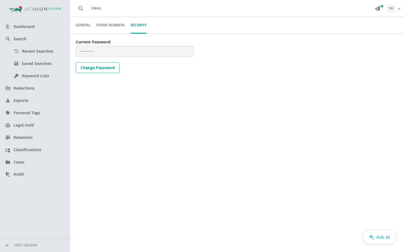Go to the Exports section label
The width and height of the screenshot is (404, 252).
pos(21,101)
